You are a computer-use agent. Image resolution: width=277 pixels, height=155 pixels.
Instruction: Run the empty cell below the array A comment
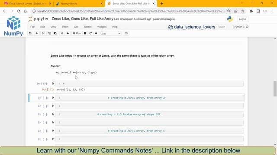coord(53,106)
